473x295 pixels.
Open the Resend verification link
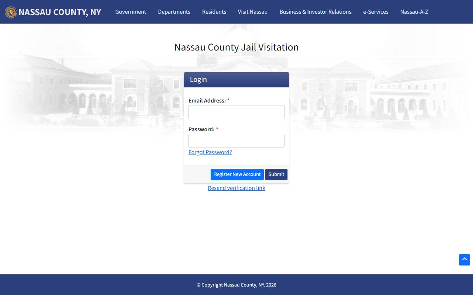pos(236,188)
